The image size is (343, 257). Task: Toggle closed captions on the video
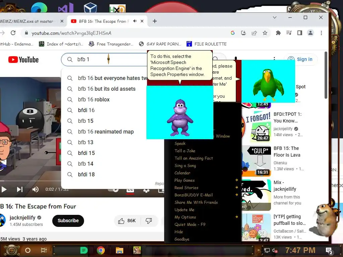pos(130,190)
